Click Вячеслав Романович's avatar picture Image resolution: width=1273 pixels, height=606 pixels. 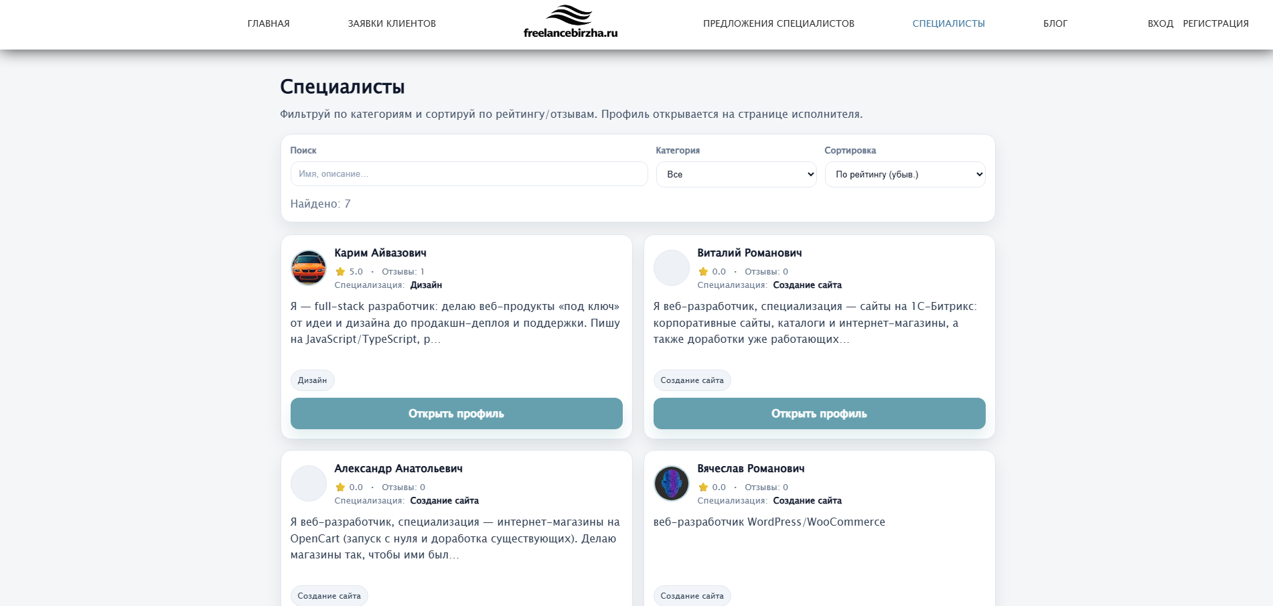[672, 483]
